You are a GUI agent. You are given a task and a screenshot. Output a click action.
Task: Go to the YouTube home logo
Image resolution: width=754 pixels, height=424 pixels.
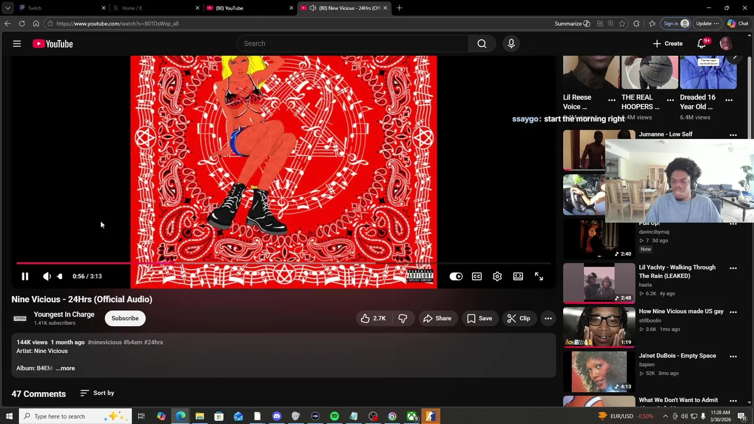[52, 44]
